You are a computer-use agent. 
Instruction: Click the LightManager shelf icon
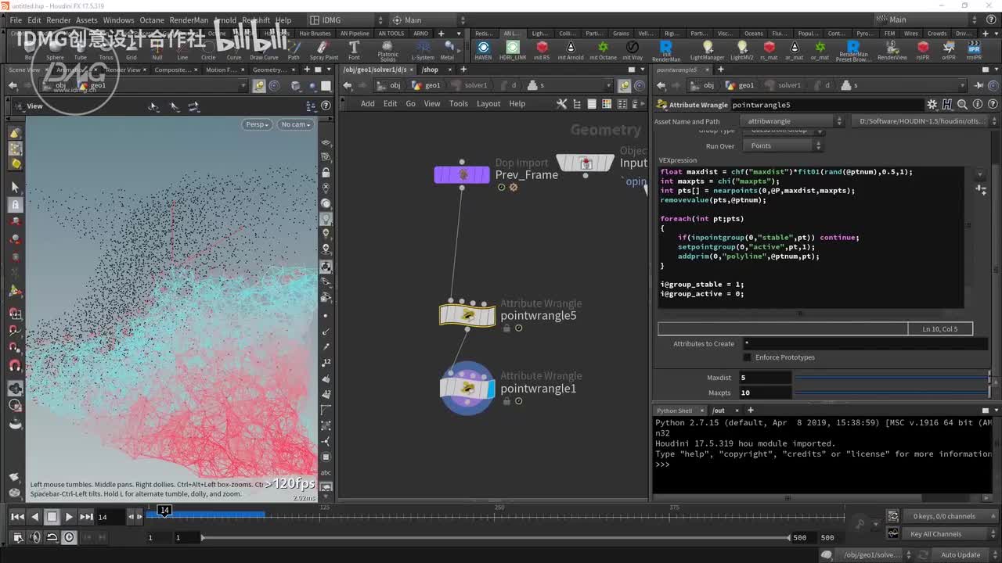[x=707, y=49]
